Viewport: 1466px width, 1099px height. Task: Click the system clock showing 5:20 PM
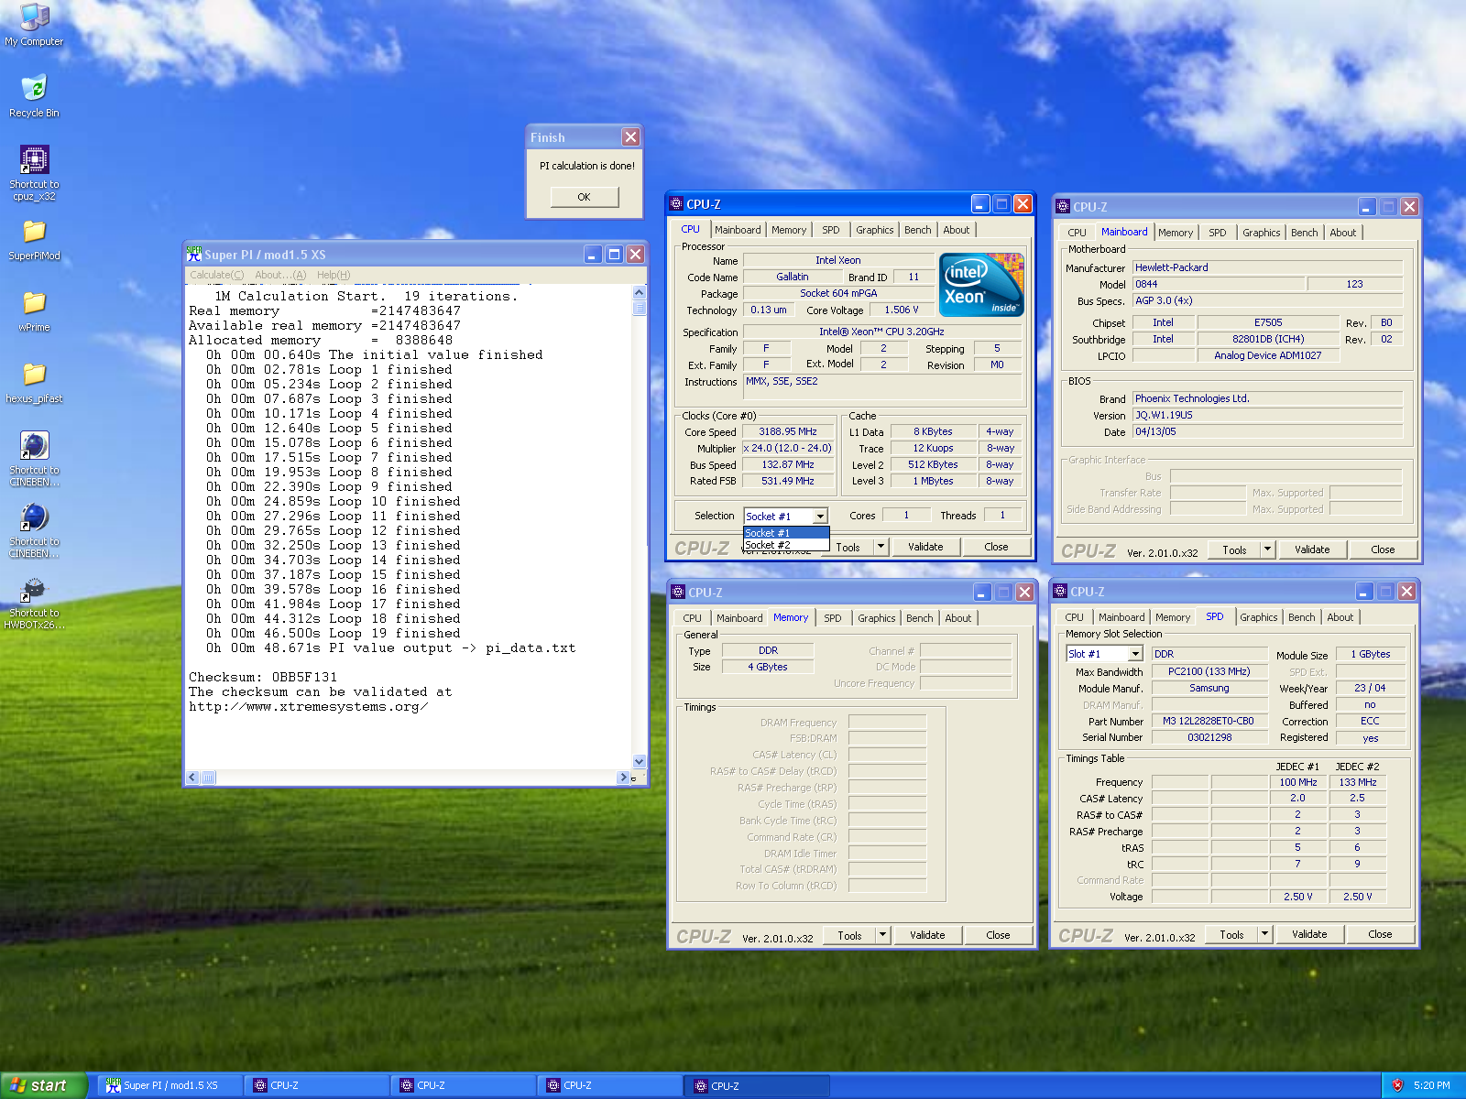pyautogui.click(x=1431, y=1085)
